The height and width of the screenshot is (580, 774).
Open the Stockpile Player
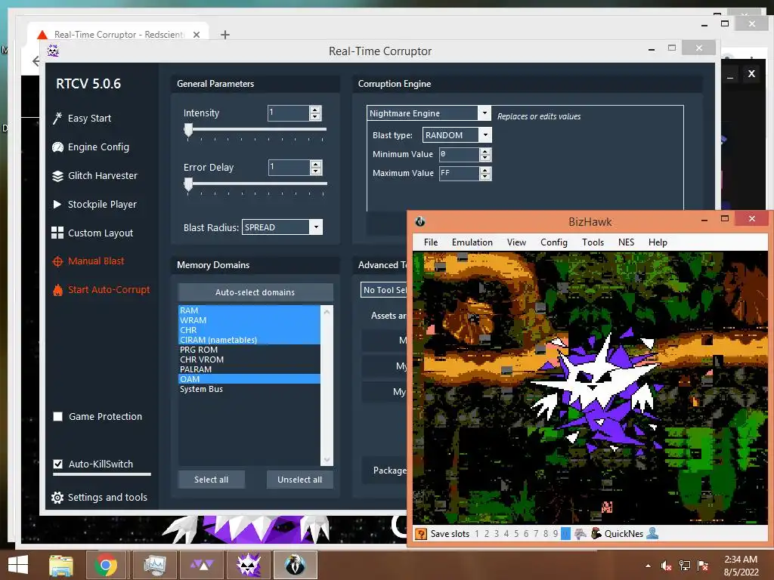(94, 204)
